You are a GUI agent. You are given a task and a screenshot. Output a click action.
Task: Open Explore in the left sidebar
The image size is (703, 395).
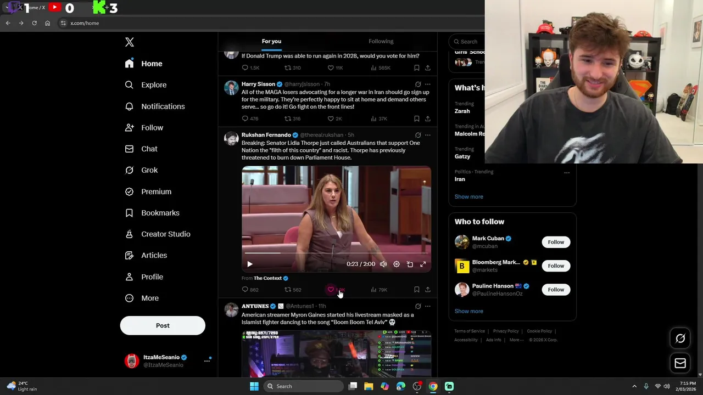coord(146,85)
